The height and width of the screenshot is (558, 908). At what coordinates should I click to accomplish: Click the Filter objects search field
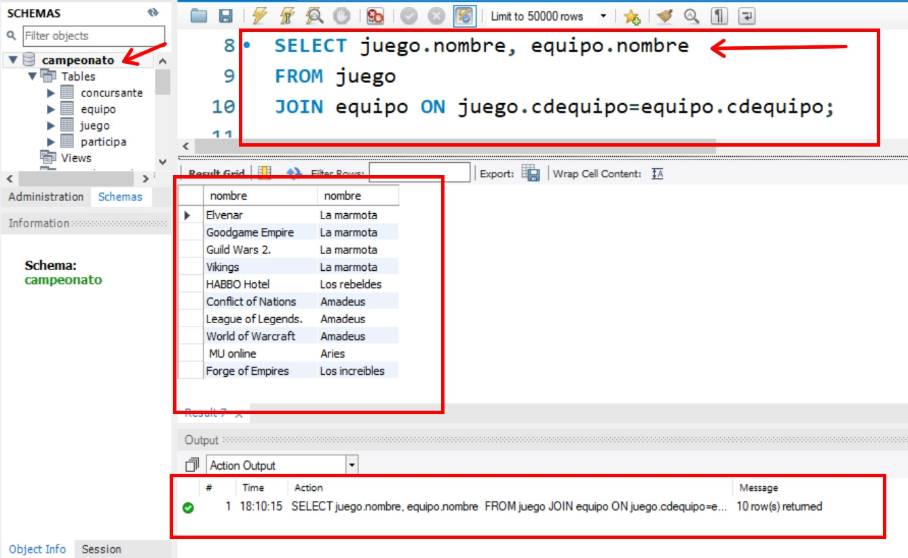click(x=94, y=36)
